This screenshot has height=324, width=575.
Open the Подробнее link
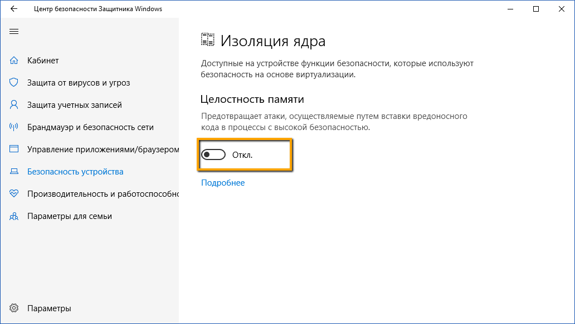[223, 183]
